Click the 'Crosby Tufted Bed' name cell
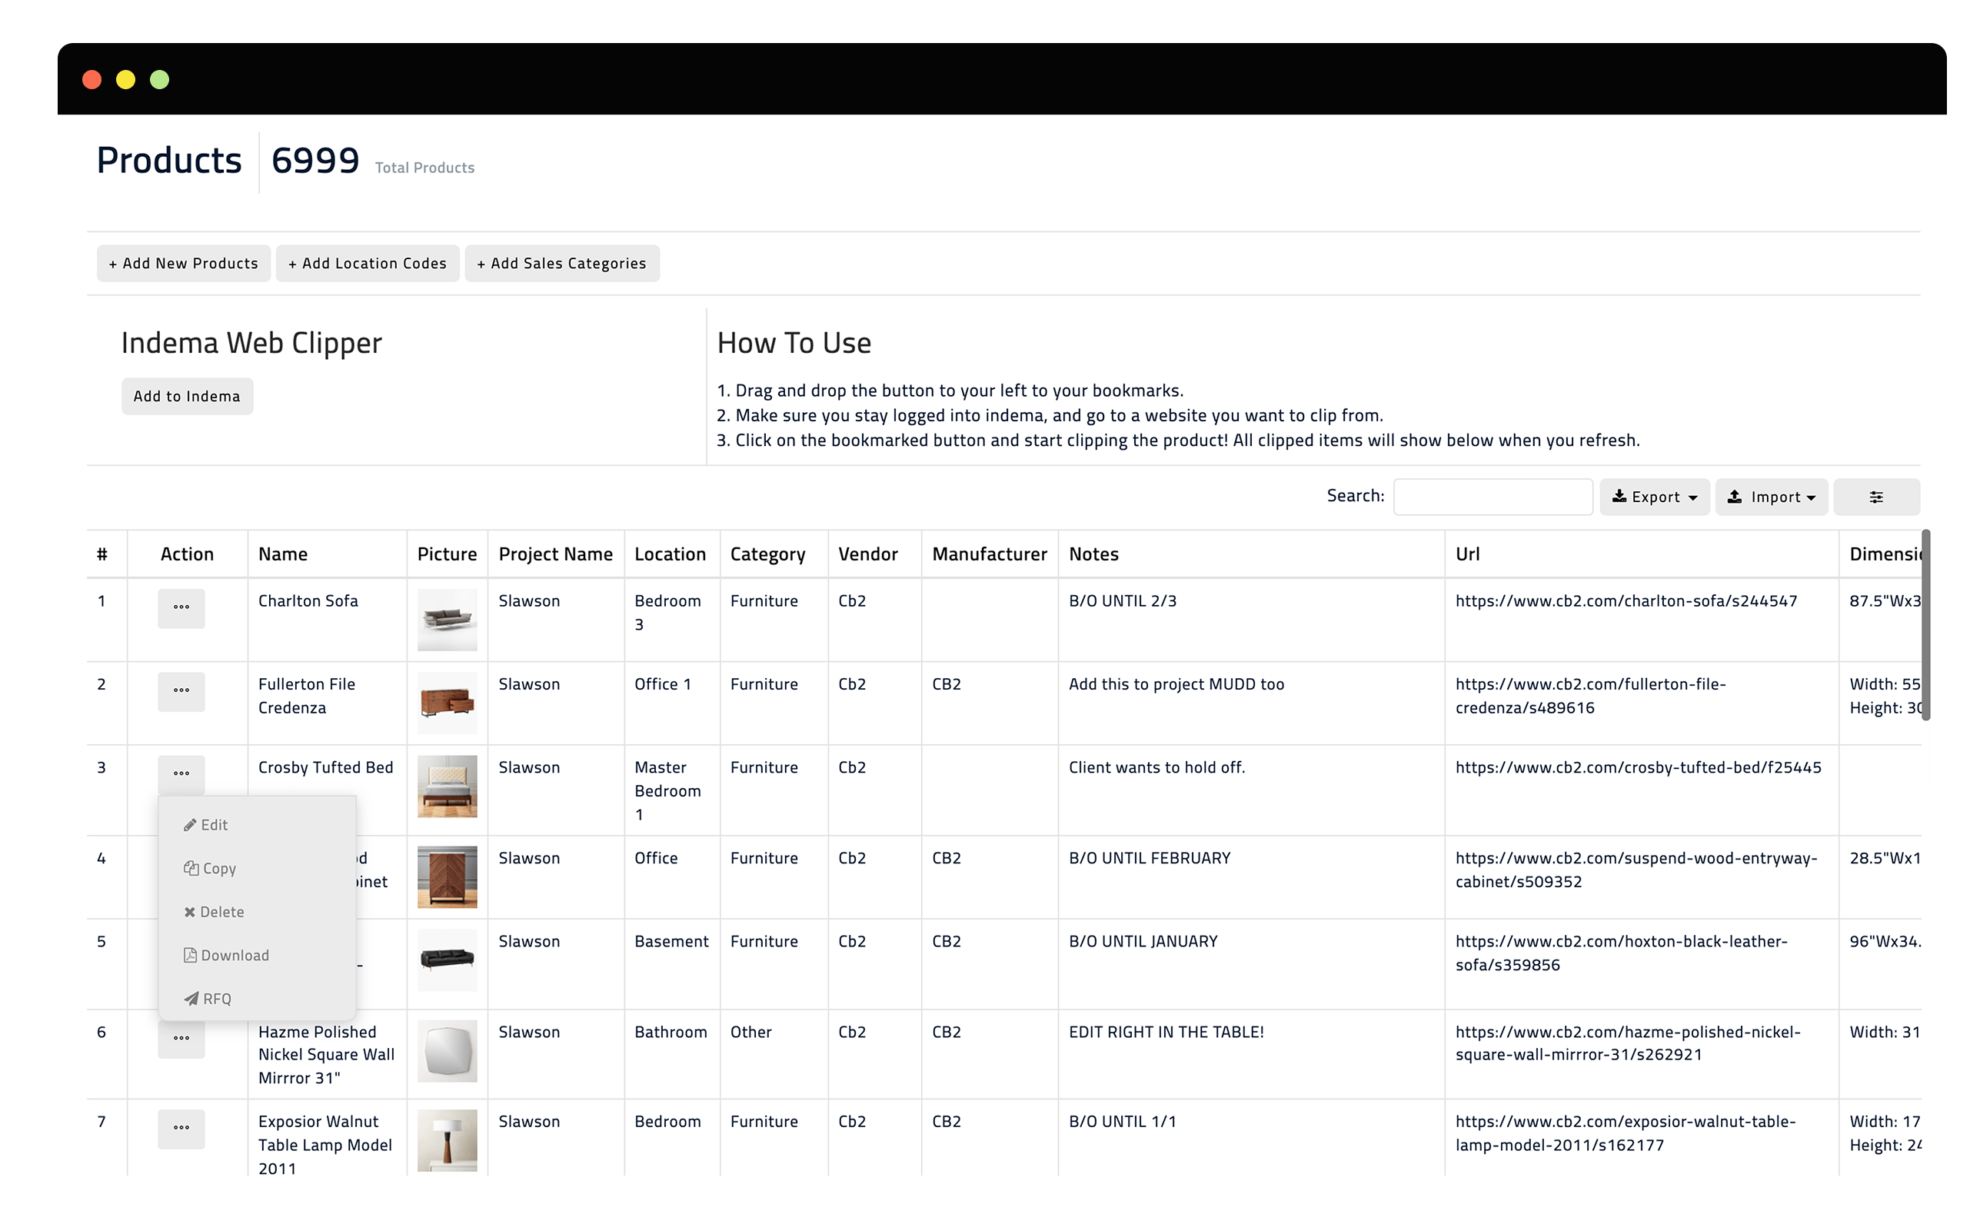The height and width of the screenshot is (1224, 1980). coord(325,767)
